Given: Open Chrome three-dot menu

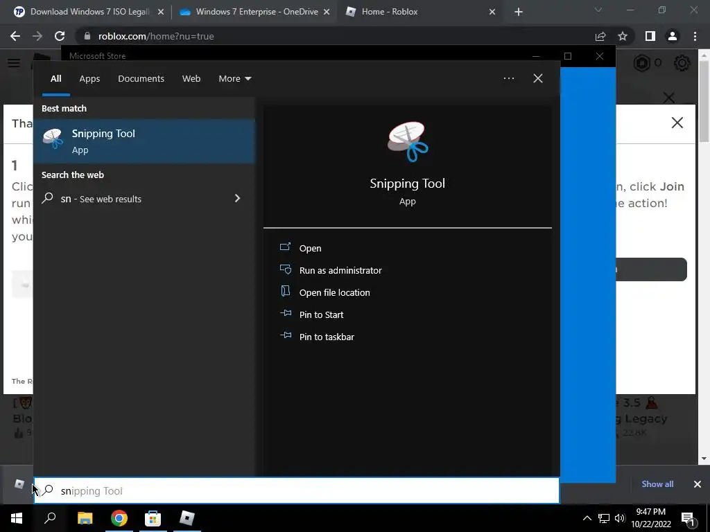Looking at the screenshot, I should click(695, 36).
